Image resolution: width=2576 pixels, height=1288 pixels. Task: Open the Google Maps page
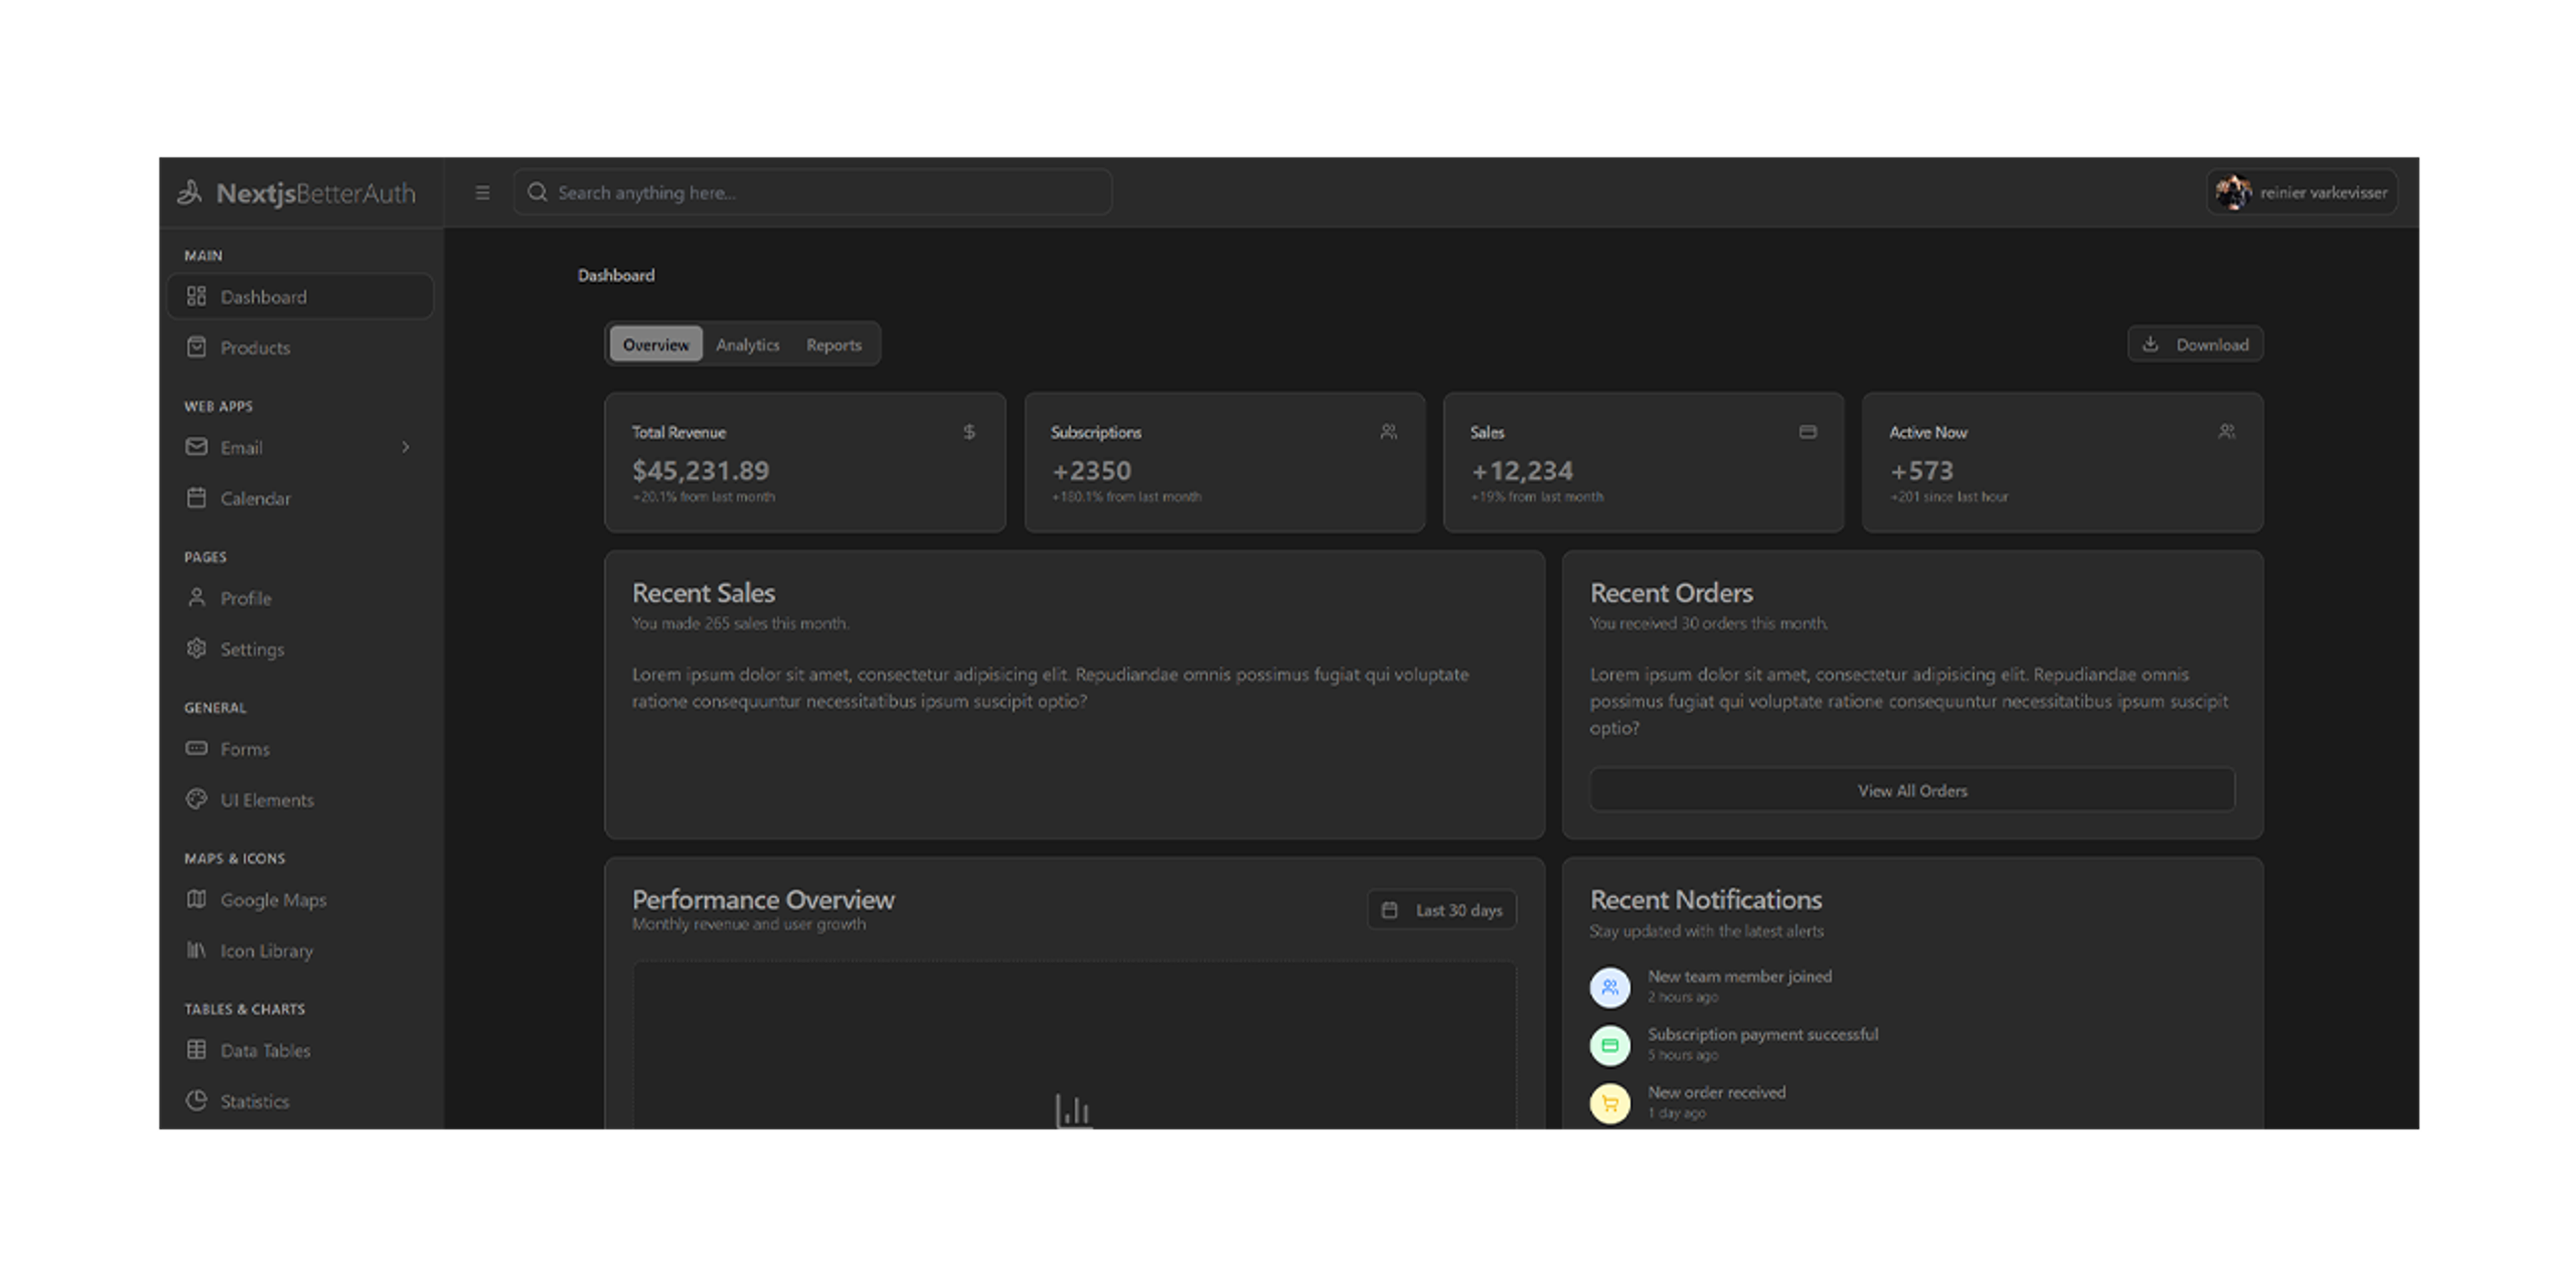point(273,900)
